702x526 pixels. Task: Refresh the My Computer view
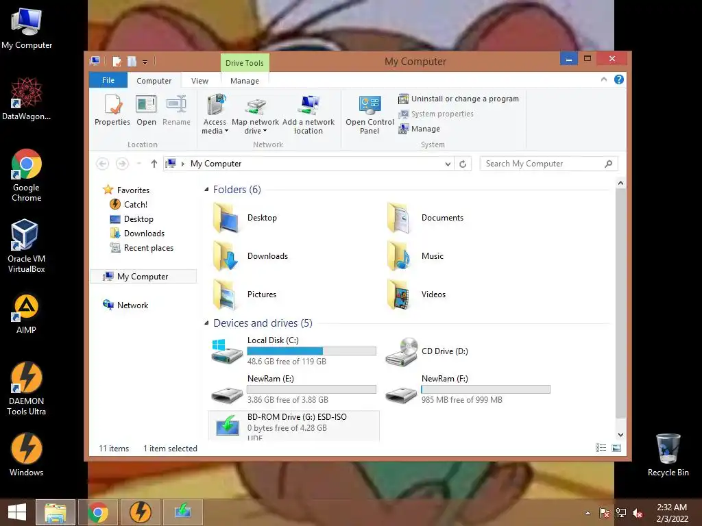coord(463,164)
